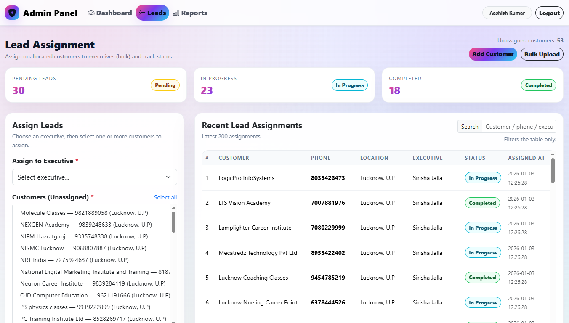
Task: Click the In Progress badge for LogicPro InfoSystems
Action: (483, 177)
